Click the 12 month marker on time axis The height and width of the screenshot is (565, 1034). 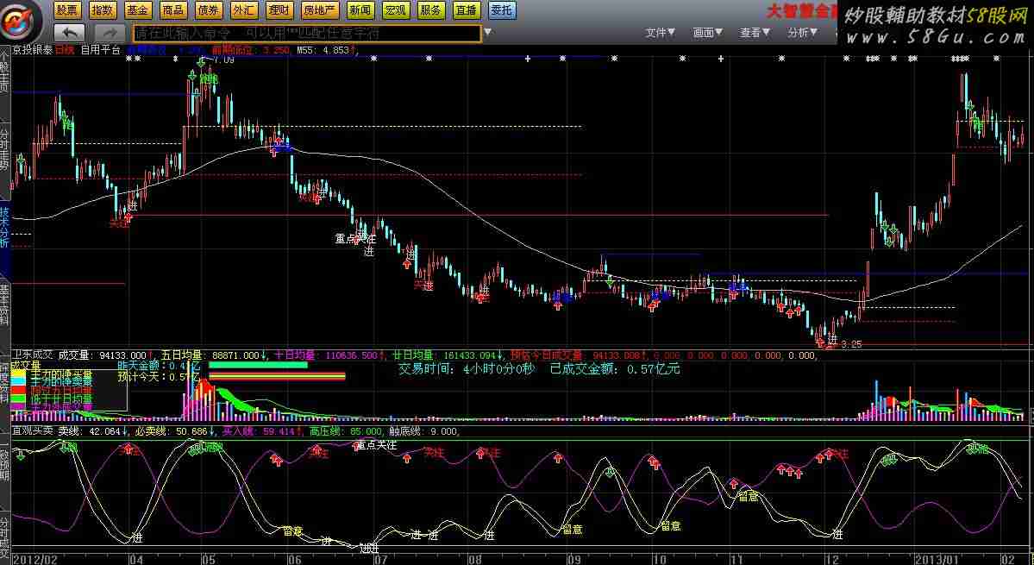832,559
